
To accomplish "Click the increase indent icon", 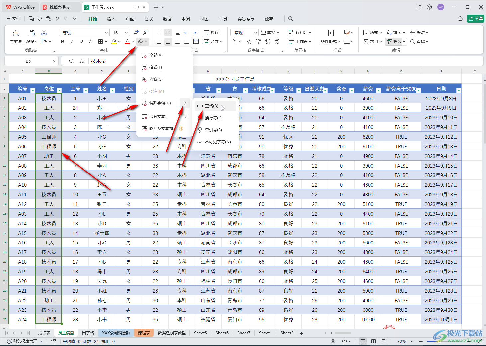I will coord(196,33).
